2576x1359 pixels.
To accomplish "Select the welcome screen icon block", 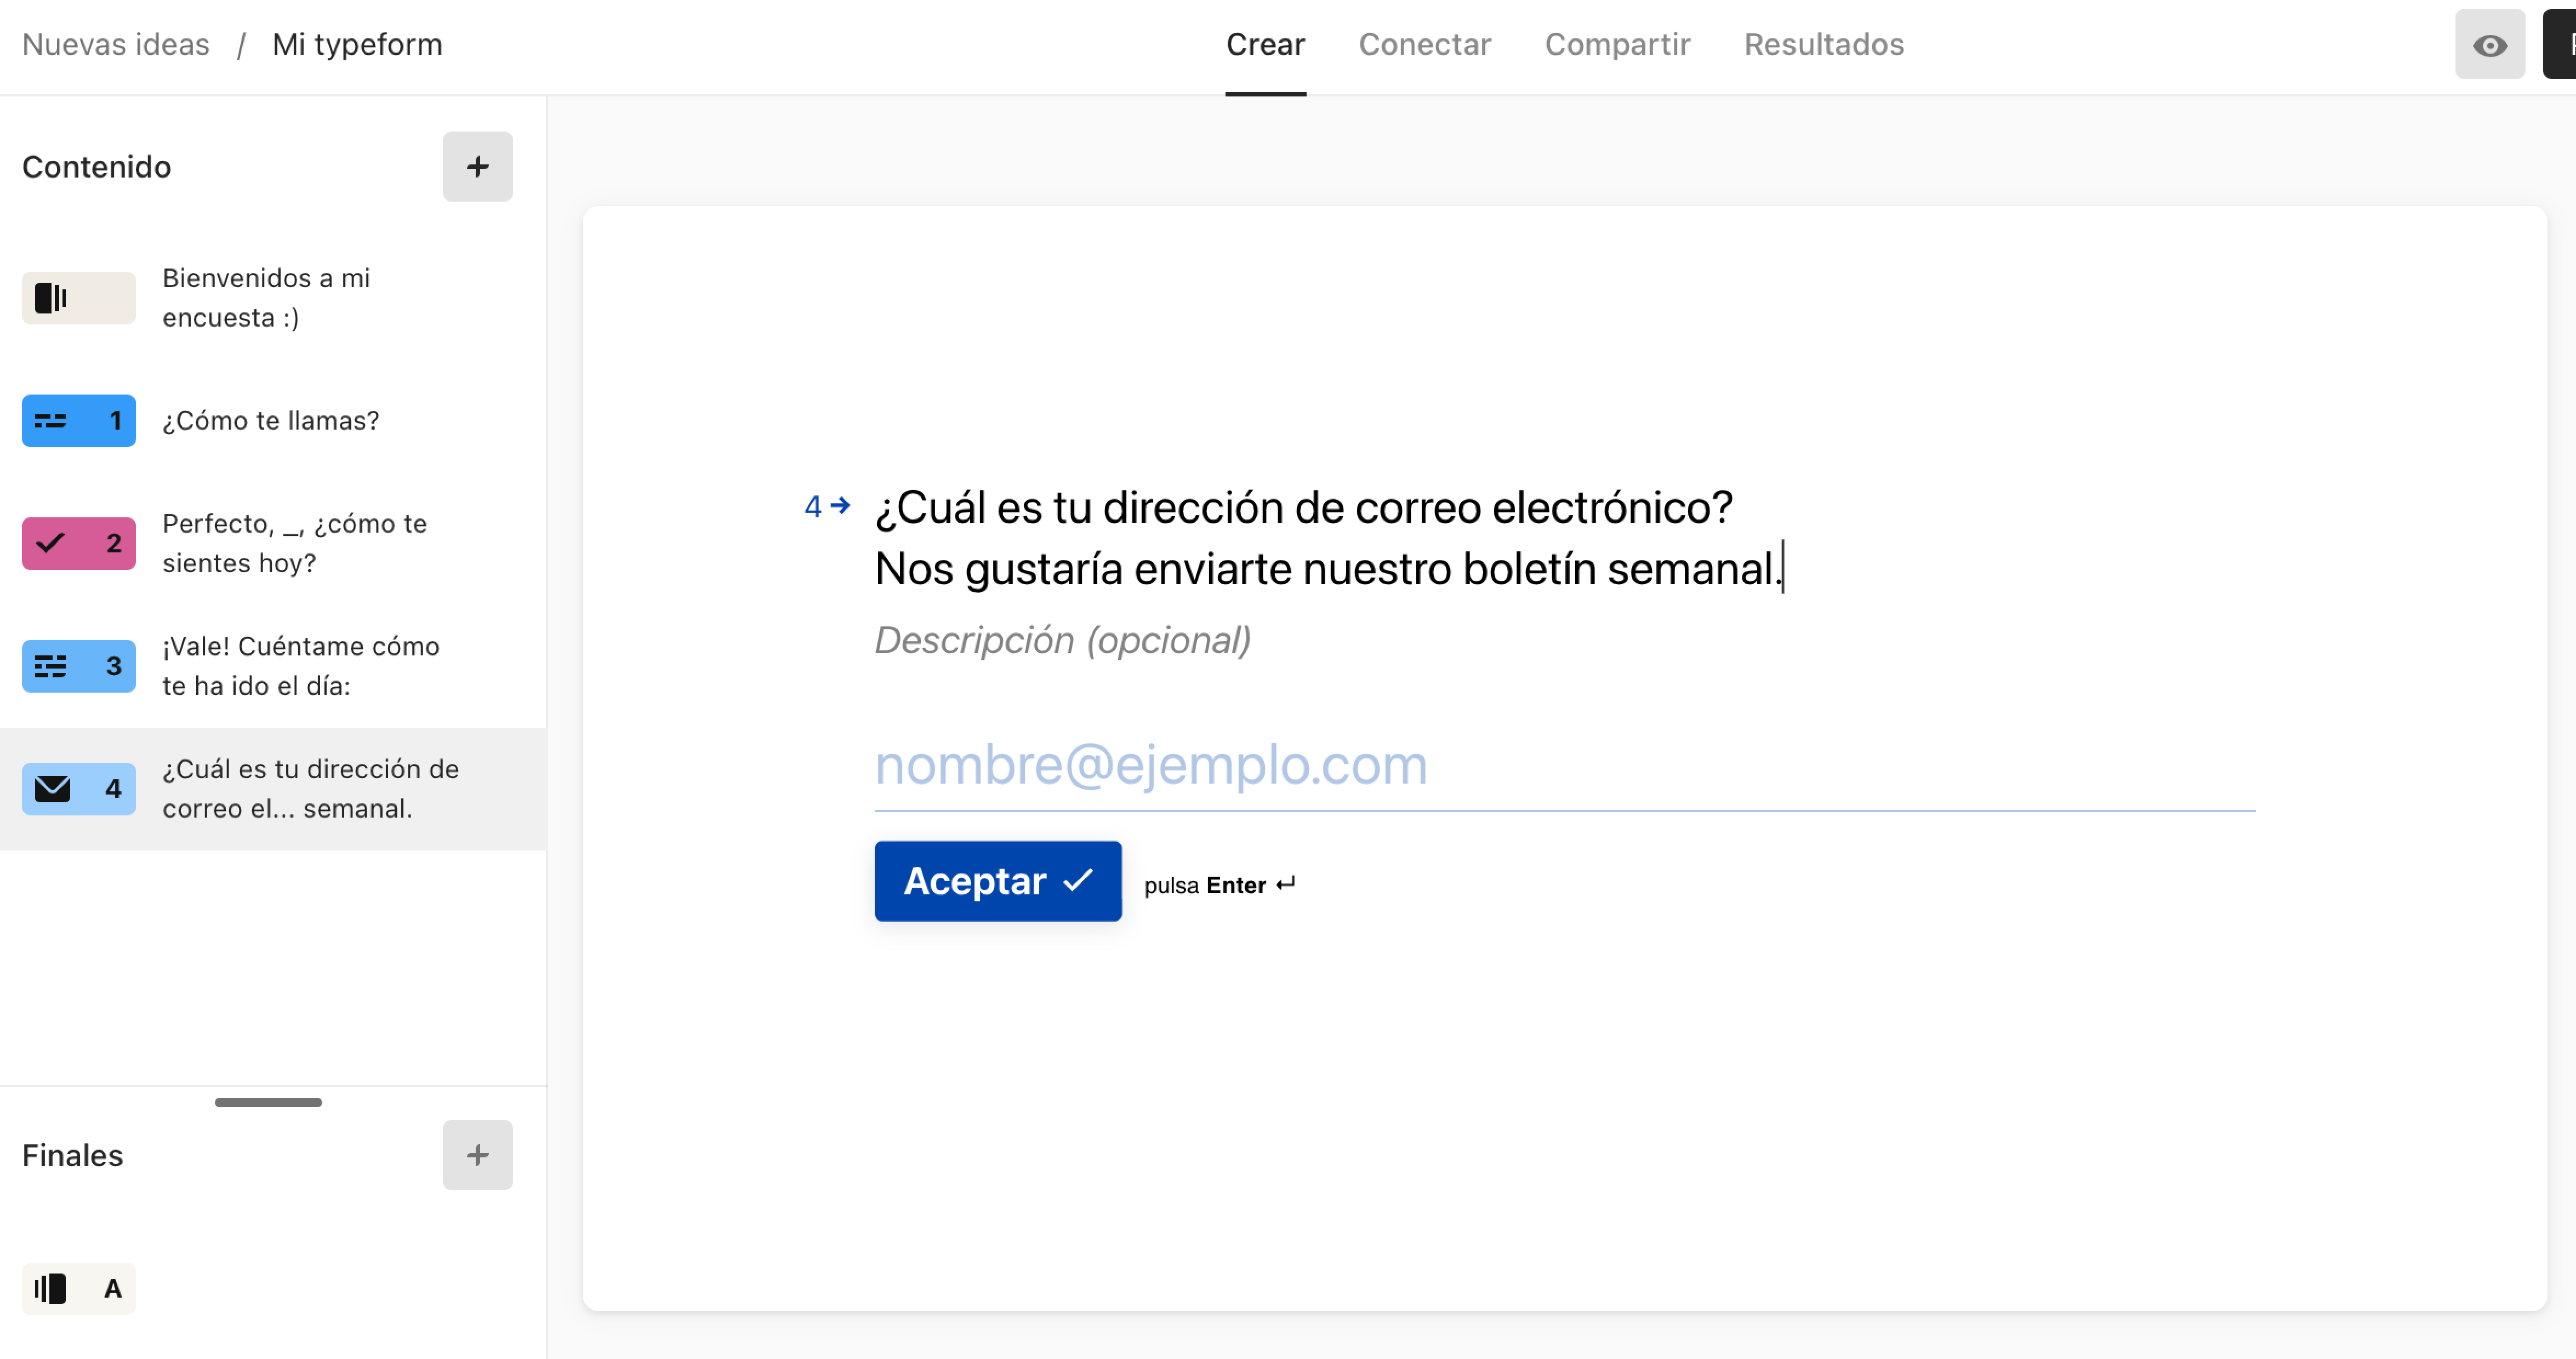I will pyautogui.click(x=78, y=298).
